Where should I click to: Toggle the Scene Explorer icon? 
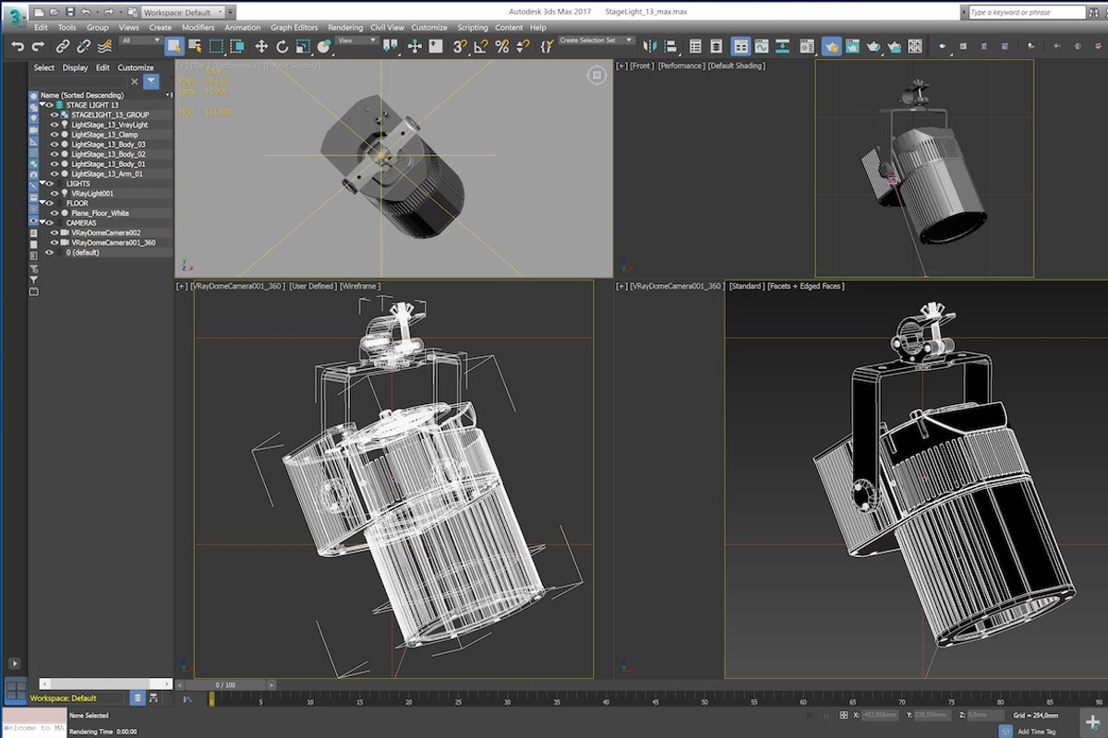point(695,46)
